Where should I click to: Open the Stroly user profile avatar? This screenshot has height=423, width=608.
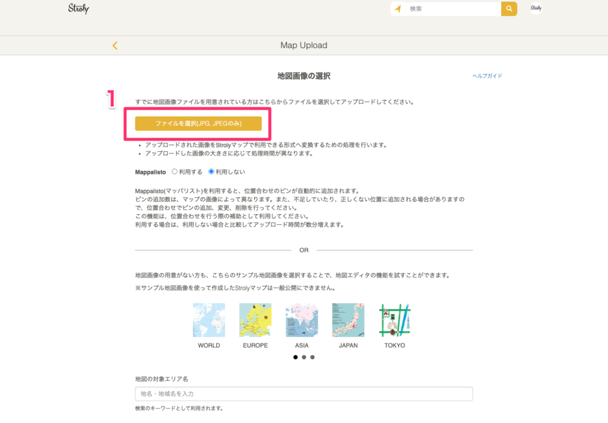coord(536,8)
